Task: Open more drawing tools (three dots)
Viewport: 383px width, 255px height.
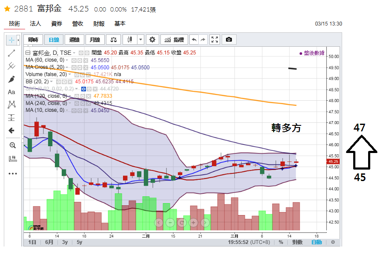Action: [12, 173]
